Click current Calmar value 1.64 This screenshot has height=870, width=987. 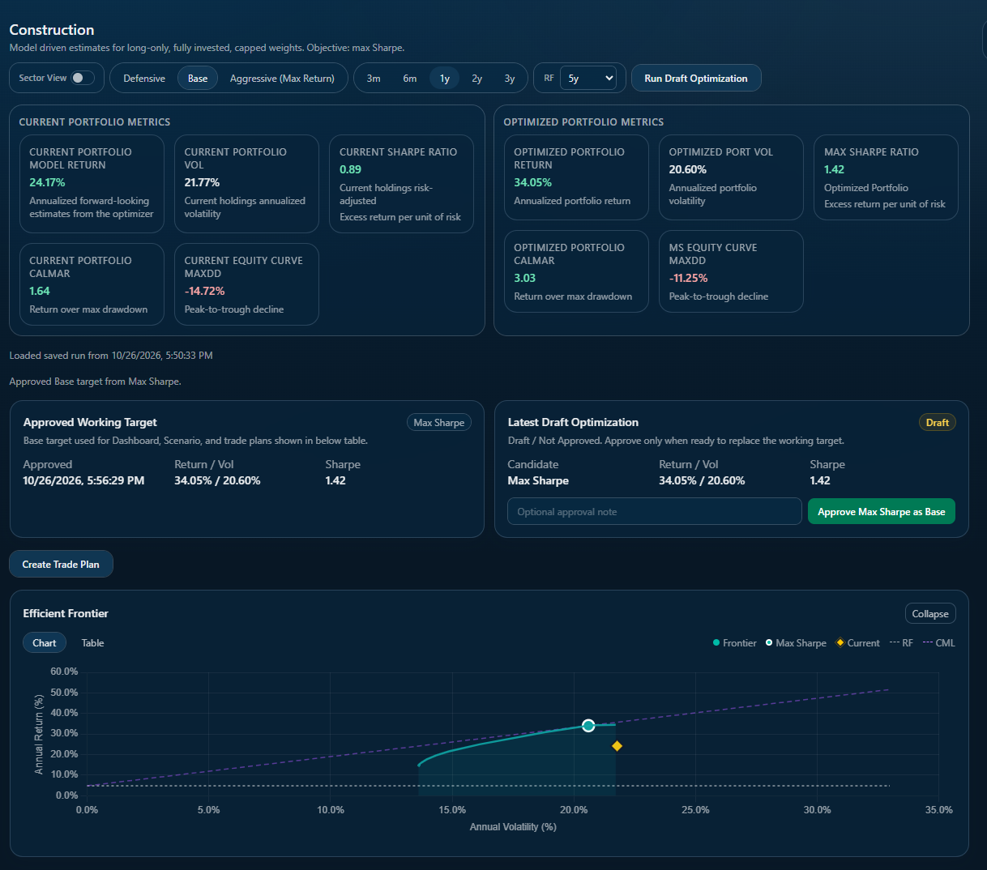(40, 292)
